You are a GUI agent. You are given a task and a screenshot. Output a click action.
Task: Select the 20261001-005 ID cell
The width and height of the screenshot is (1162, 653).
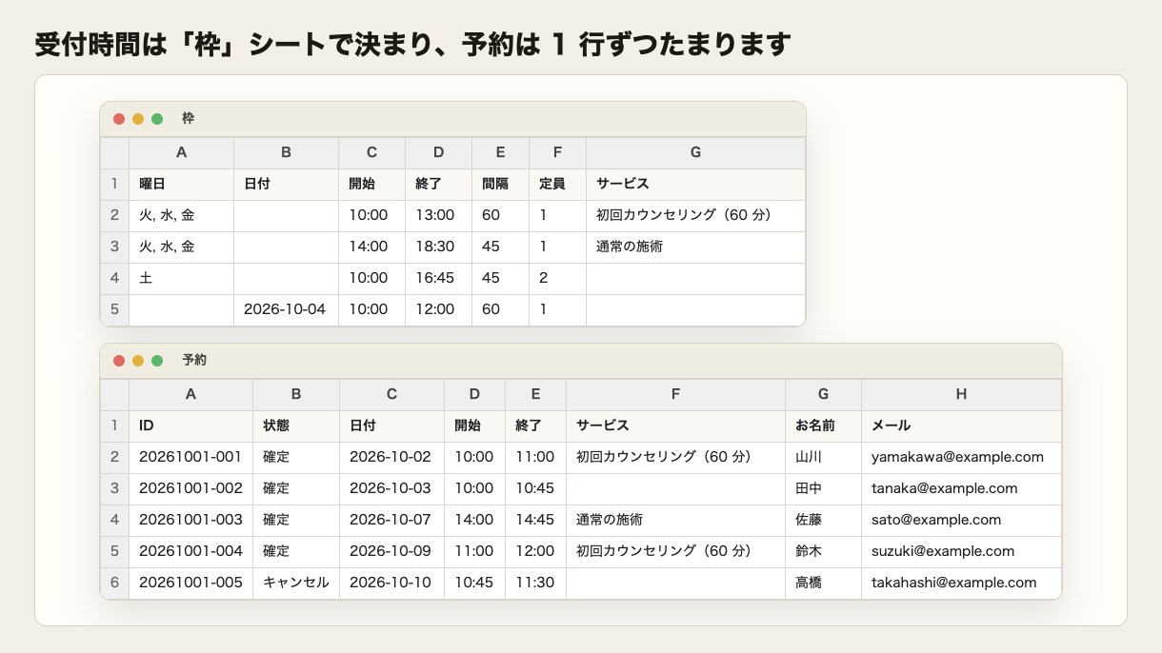coord(191,584)
